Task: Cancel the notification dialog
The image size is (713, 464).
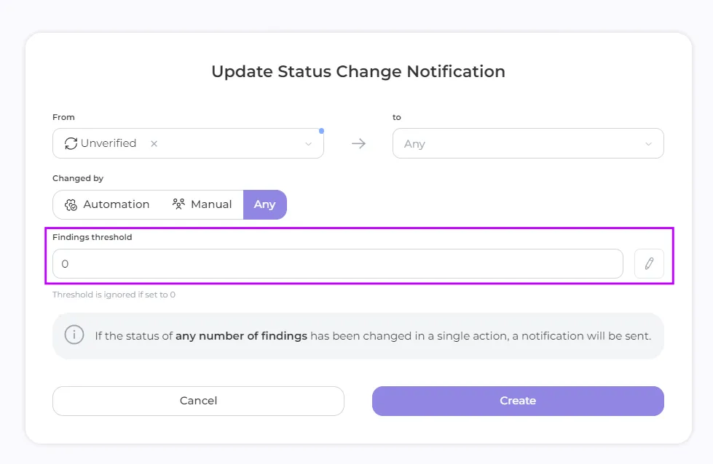Action: [198, 401]
